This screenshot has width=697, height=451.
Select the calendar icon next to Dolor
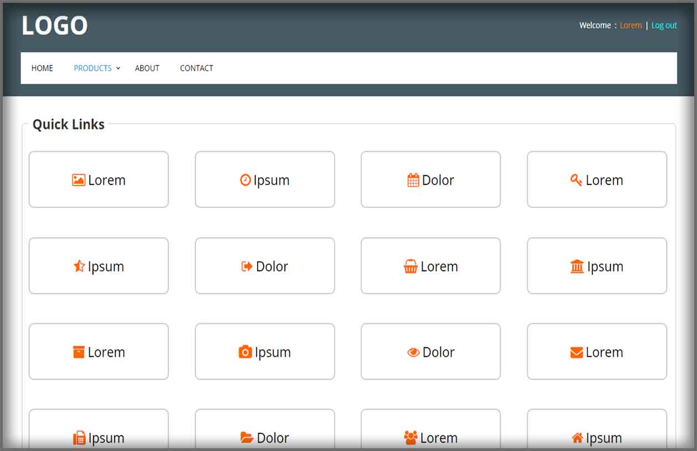coord(413,180)
